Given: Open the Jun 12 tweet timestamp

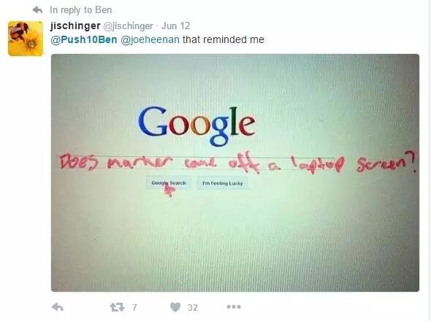Looking at the screenshot, I should (175, 26).
